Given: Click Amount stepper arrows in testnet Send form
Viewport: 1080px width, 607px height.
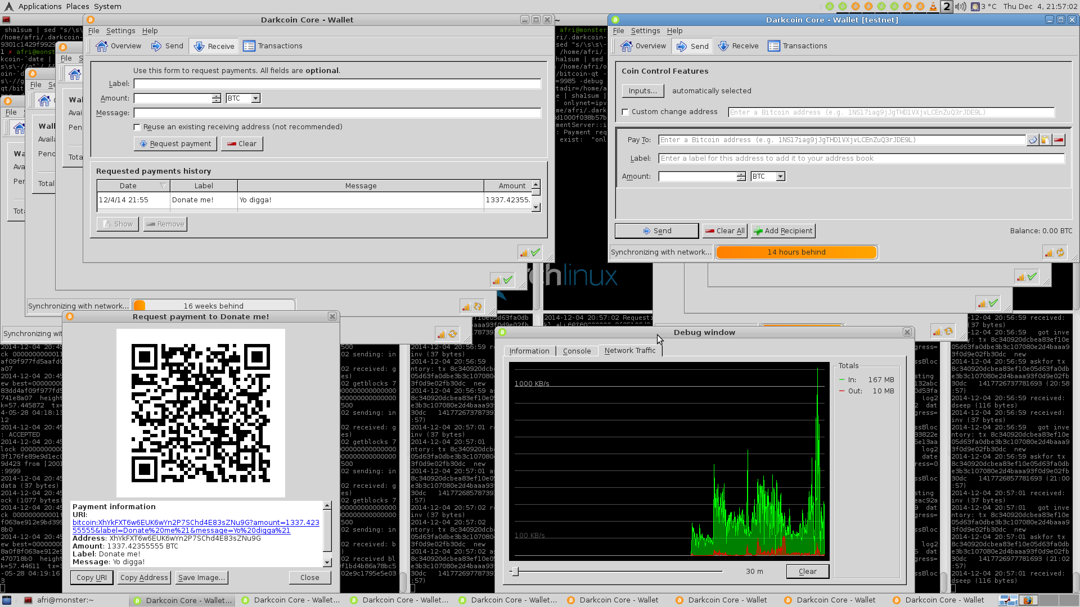Looking at the screenshot, I should 741,176.
